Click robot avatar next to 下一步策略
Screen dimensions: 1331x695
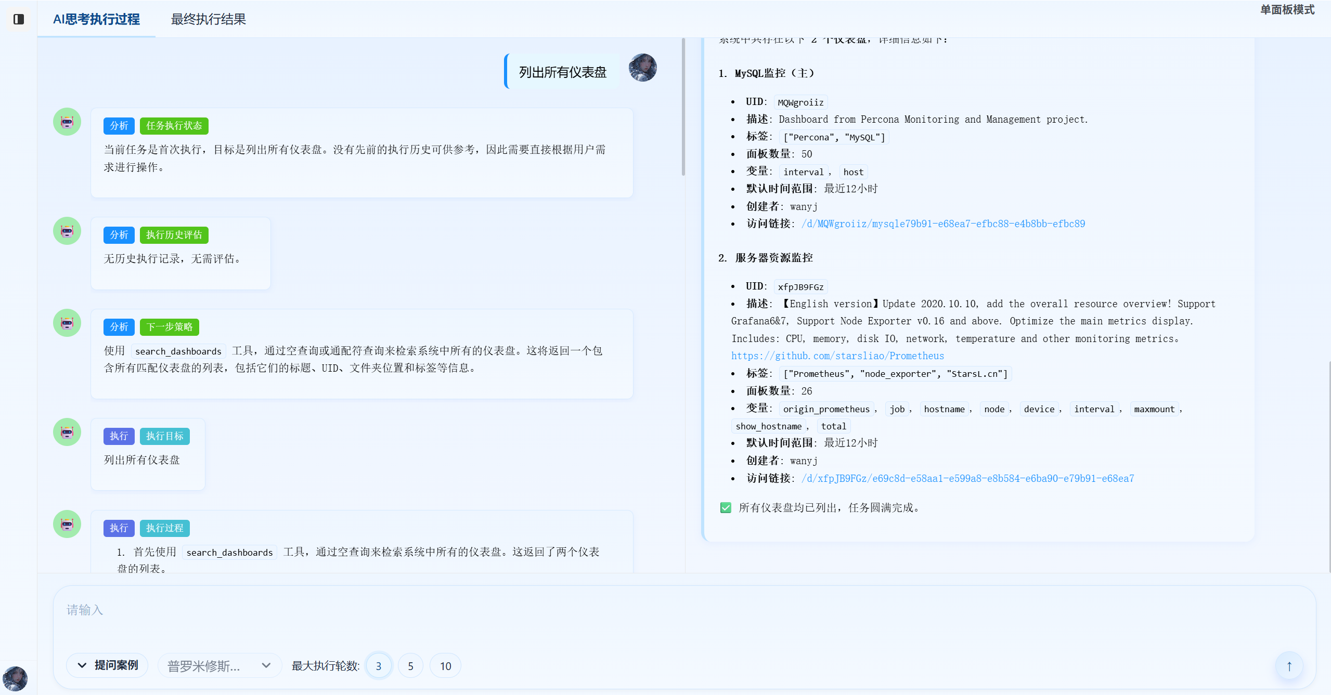67,323
